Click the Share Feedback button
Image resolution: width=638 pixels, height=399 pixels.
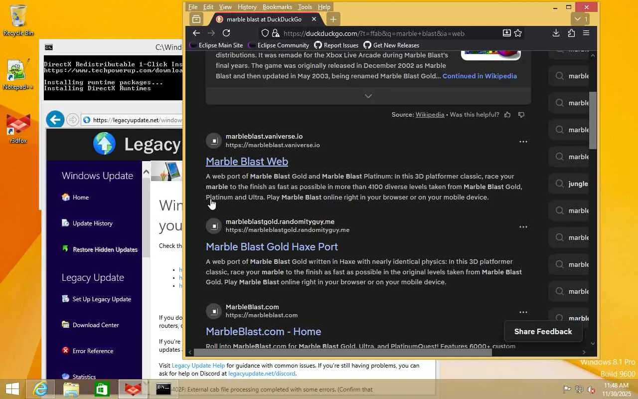543,332
